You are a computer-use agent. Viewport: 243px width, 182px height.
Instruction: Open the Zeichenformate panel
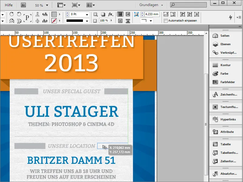coord(225,95)
